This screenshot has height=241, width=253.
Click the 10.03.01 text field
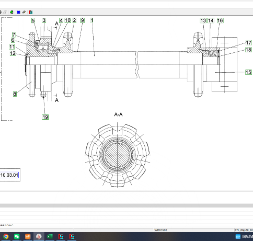click(10, 175)
